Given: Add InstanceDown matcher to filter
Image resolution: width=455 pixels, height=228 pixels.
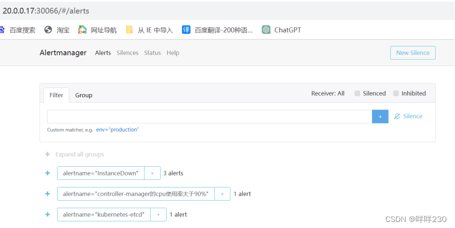Looking at the screenshot, I should [152, 173].
